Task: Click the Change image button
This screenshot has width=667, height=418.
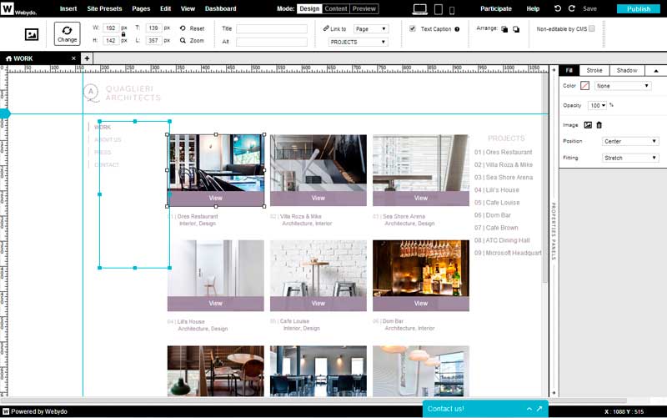Action: point(67,33)
